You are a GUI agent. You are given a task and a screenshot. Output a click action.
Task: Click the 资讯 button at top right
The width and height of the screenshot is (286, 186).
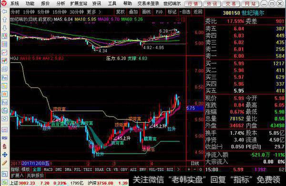pyautogui.click(x=212, y=4)
